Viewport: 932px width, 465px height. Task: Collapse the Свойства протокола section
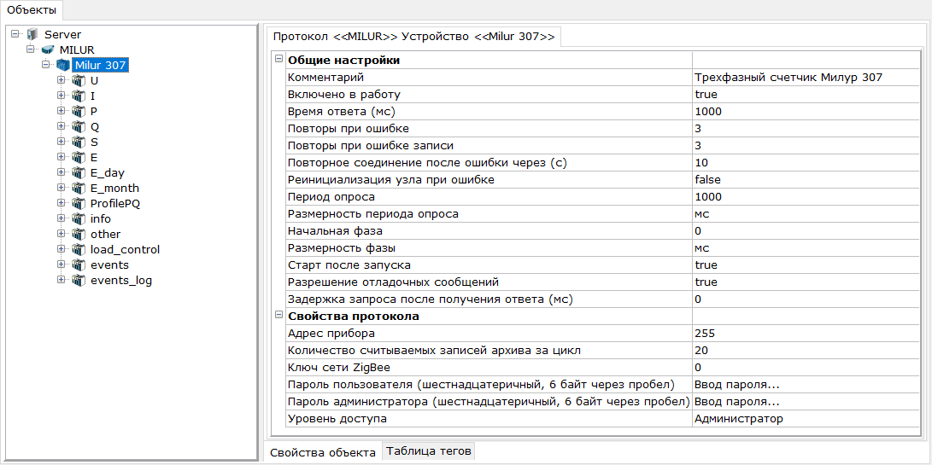click(x=278, y=316)
